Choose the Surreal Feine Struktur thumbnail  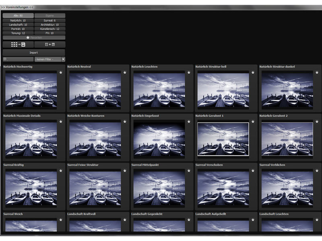pyautogui.click(x=95, y=188)
